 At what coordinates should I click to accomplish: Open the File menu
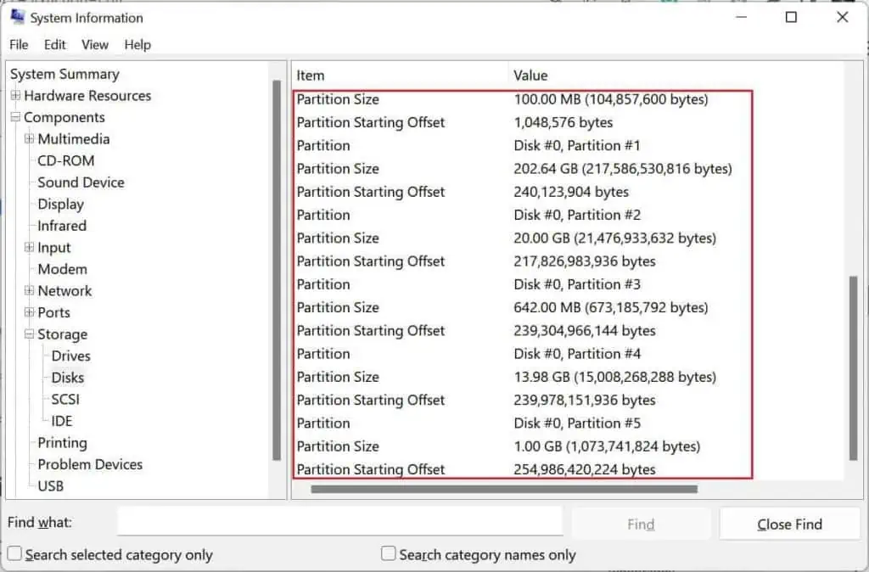(x=17, y=45)
